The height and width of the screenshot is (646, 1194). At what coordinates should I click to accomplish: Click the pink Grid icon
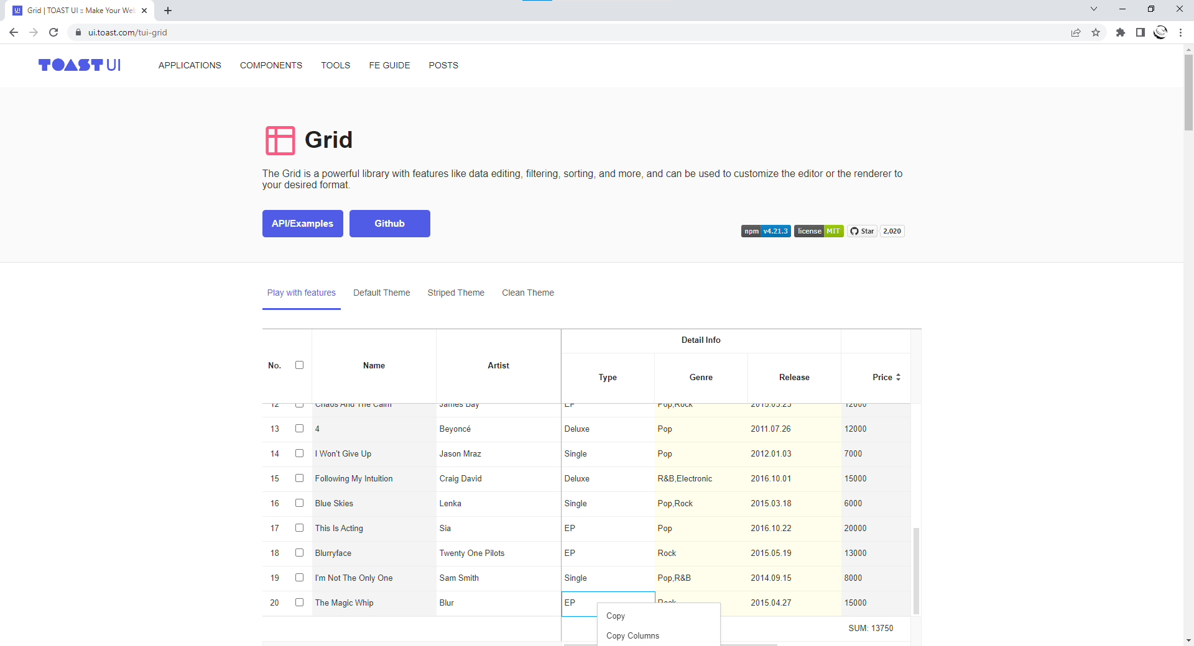[x=280, y=140]
